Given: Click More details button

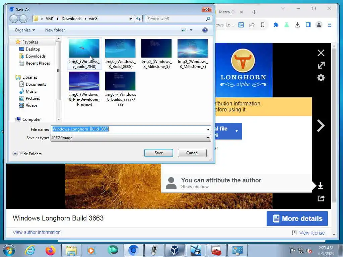Looking at the screenshot, I should [297, 218].
